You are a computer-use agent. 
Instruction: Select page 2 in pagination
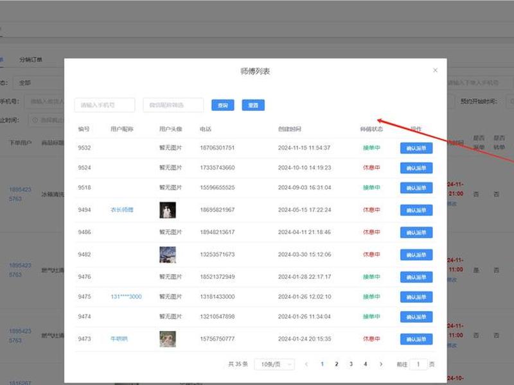[336, 364]
